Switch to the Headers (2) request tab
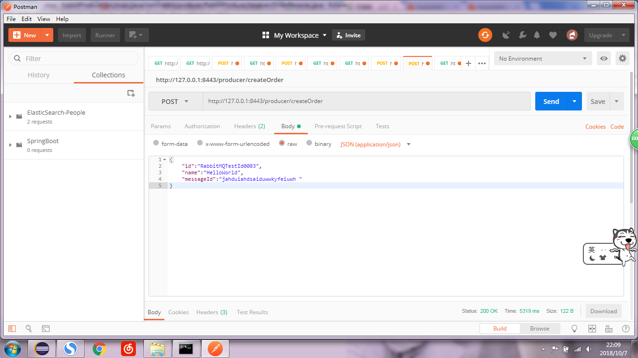 click(x=249, y=126)
